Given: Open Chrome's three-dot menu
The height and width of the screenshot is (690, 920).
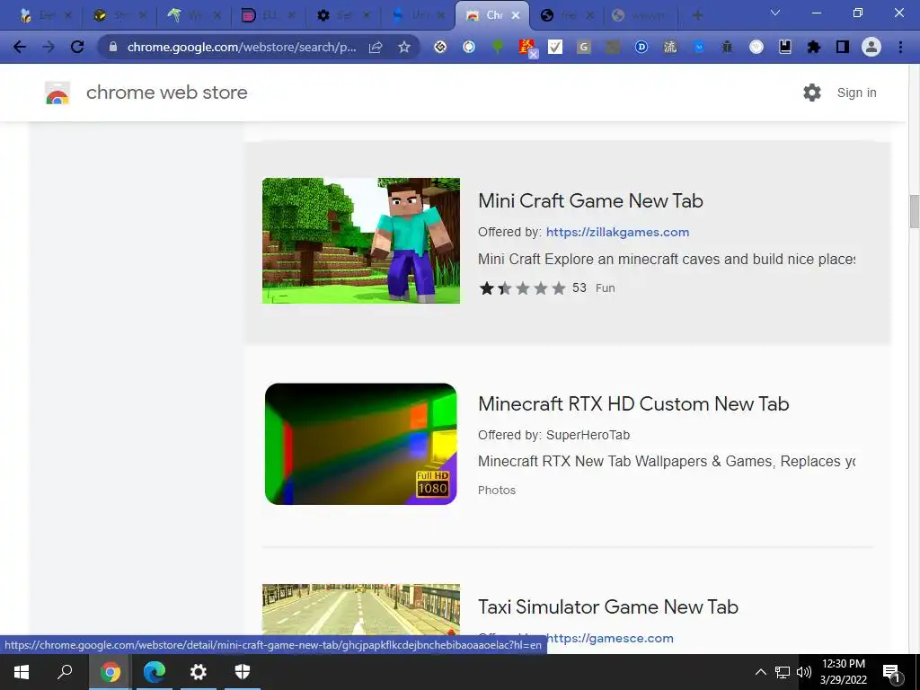Looking at the screenshot, I should (x=900, y=47).
